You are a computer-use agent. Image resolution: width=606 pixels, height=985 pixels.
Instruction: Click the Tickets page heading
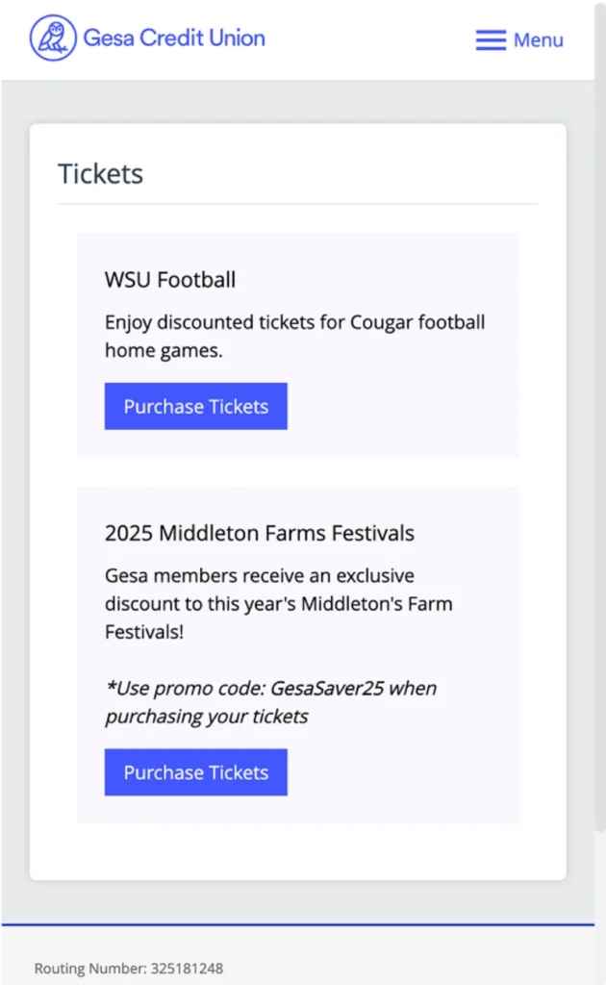pyautogui.click(x=100, y=174)
